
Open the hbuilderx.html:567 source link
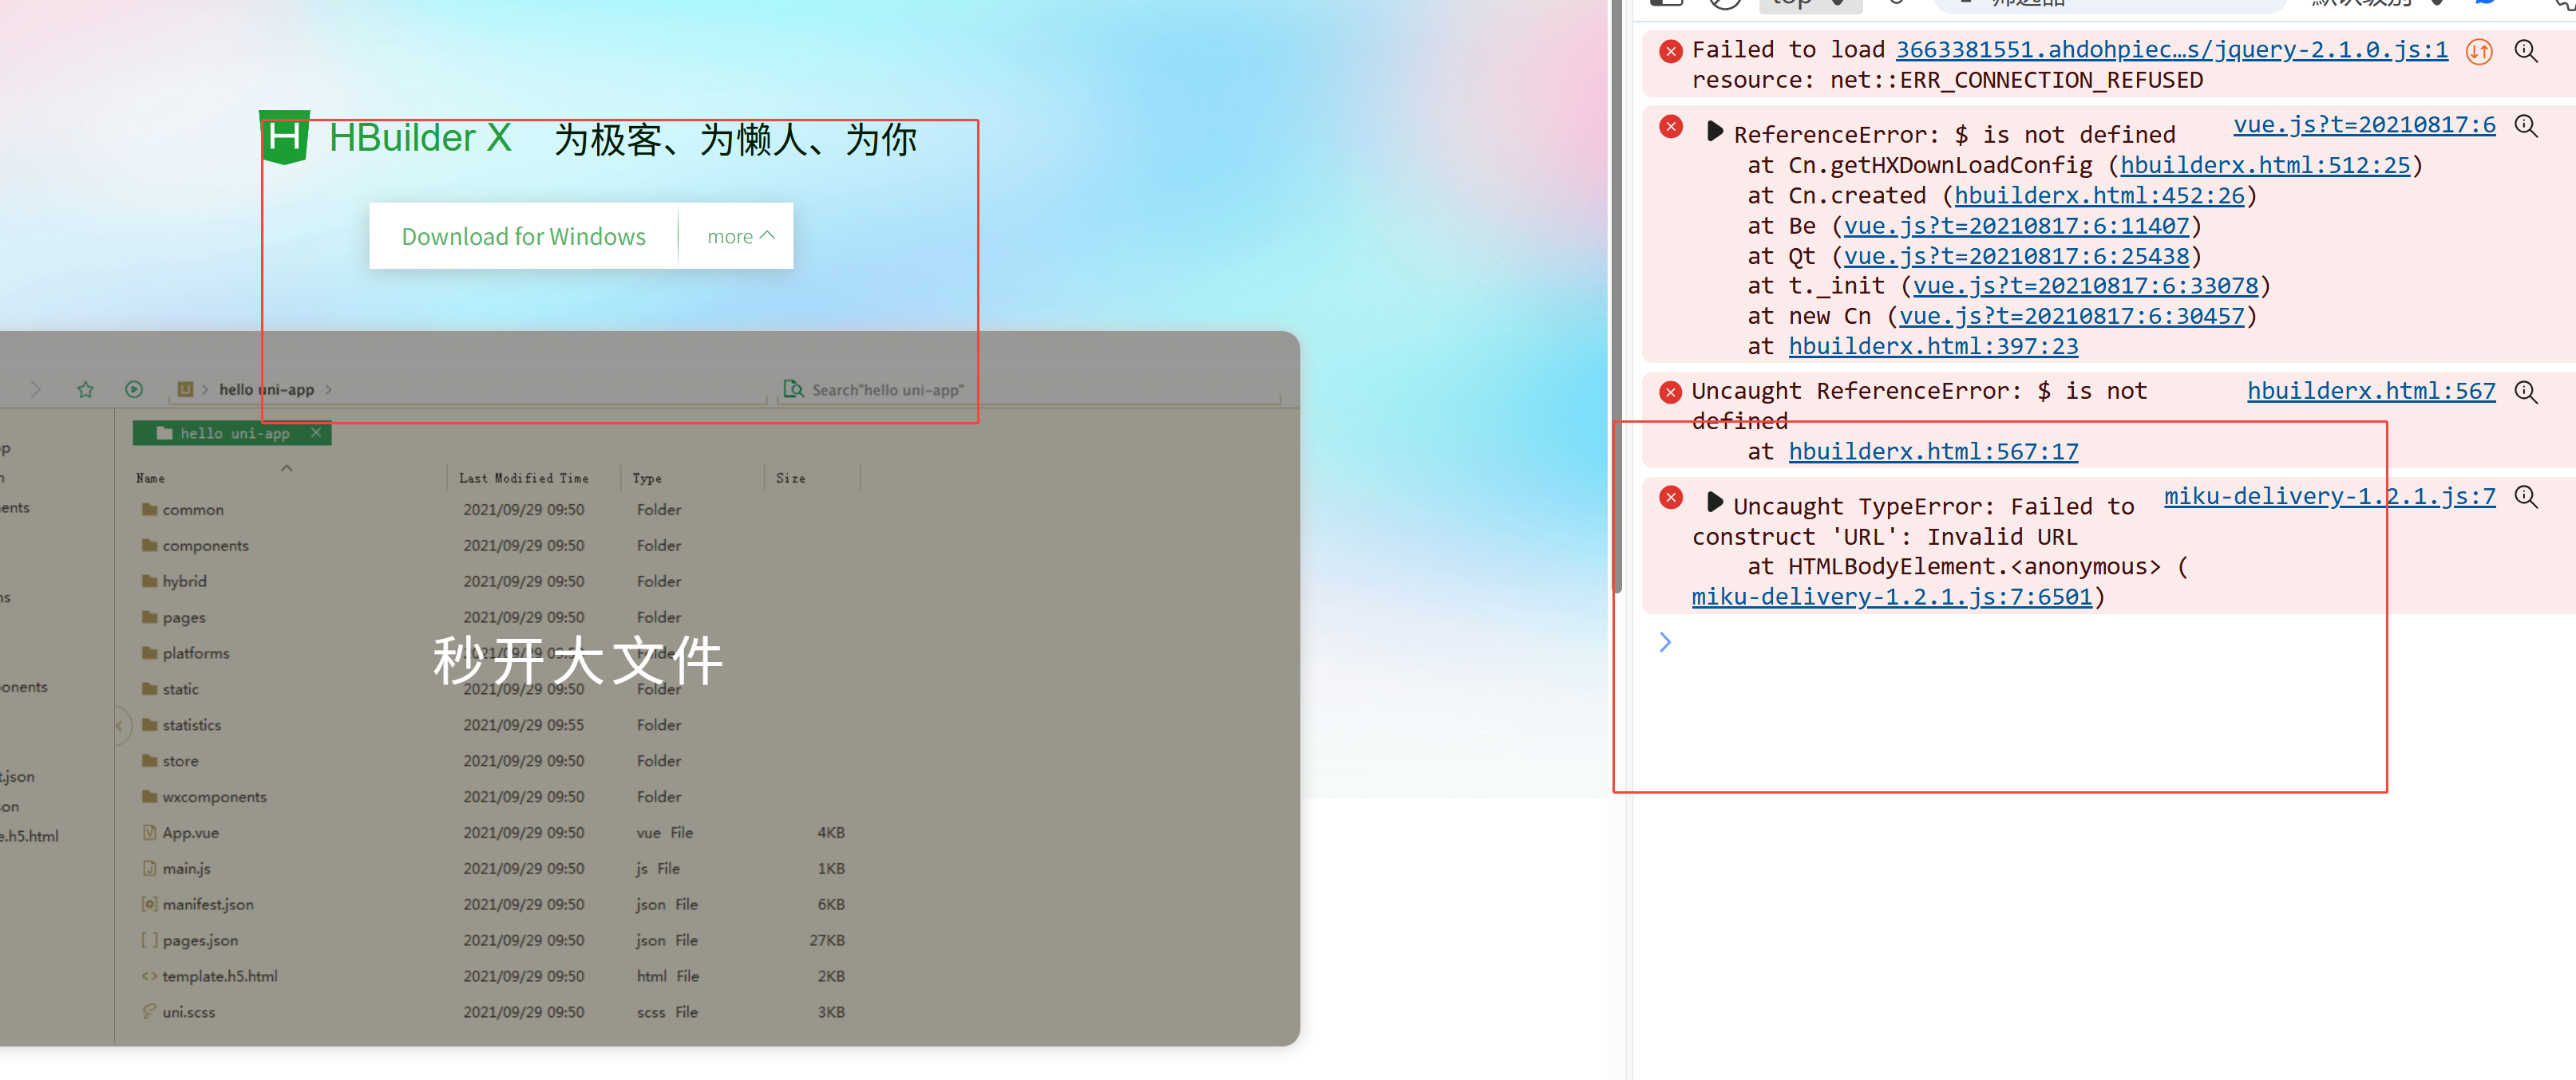point(2371,391)
